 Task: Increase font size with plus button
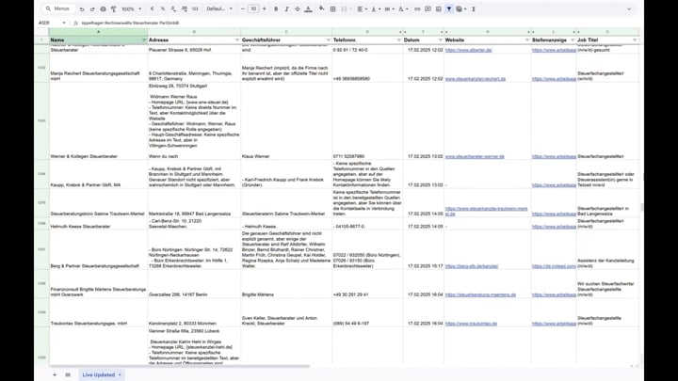click(265, 9)
